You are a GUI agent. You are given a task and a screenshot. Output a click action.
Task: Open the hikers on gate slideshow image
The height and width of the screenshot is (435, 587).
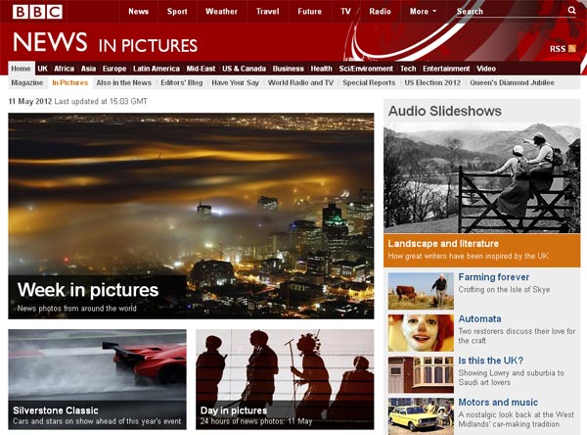pyautogui.click(x=481, y=178)
